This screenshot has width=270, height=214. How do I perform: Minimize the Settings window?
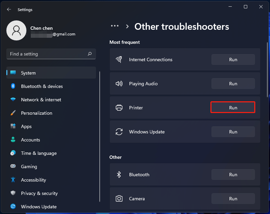(x=230, y=7)
